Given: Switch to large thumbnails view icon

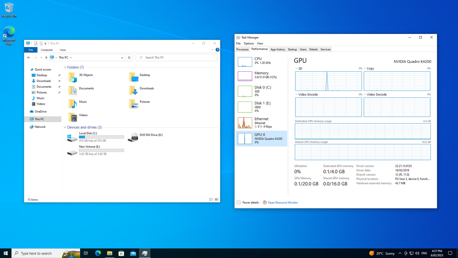Looking at the screenshot, I should pos(217,199).
